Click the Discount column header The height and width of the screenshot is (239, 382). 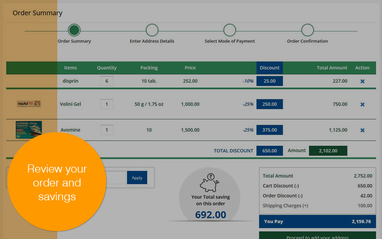[269, 68]
